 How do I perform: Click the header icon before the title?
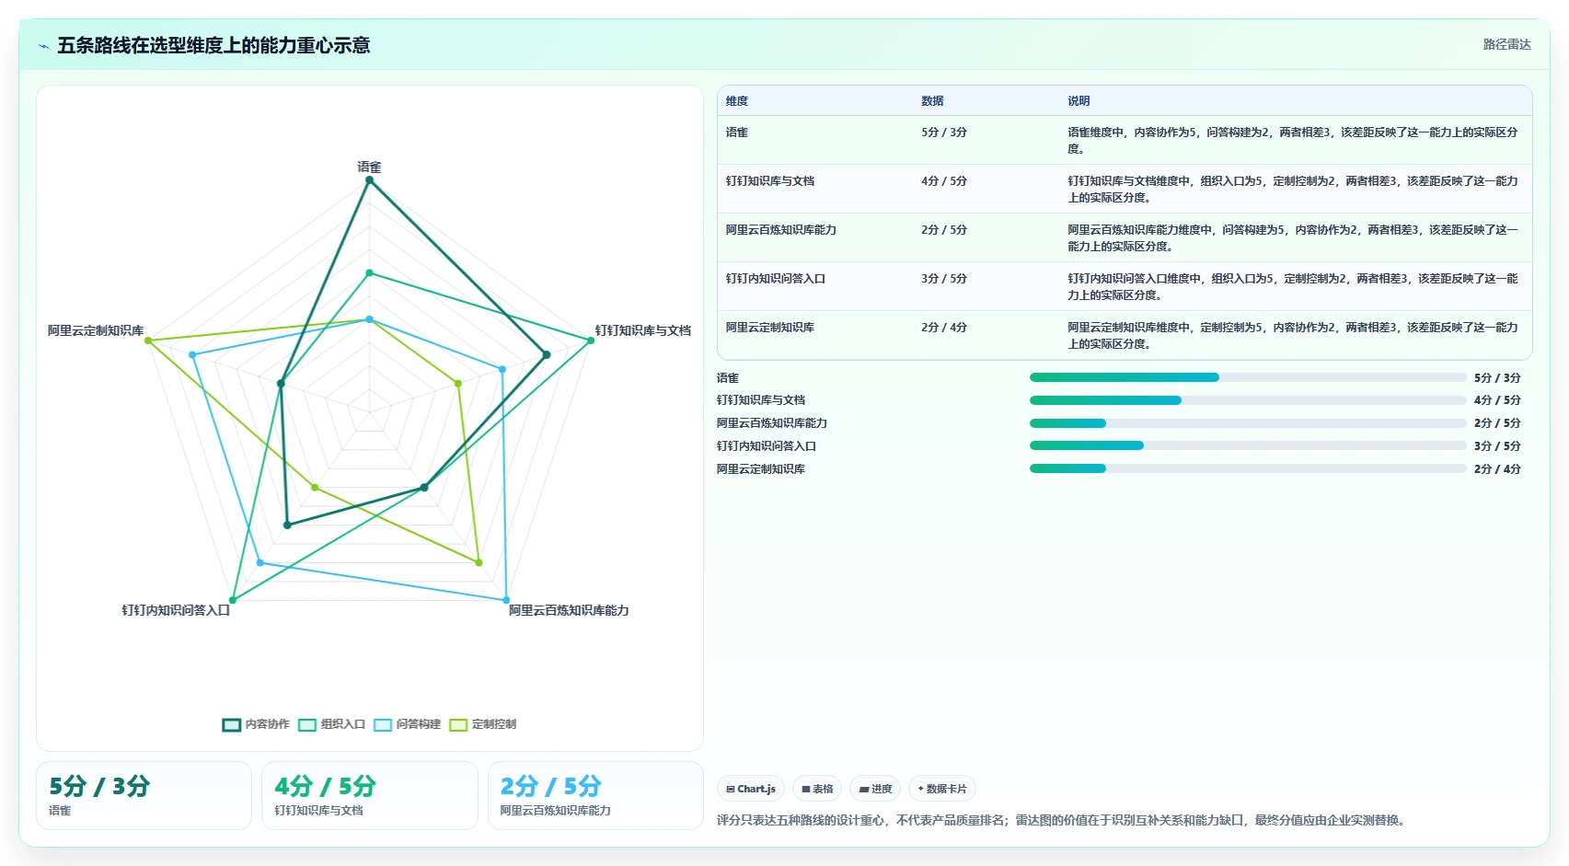43,46
